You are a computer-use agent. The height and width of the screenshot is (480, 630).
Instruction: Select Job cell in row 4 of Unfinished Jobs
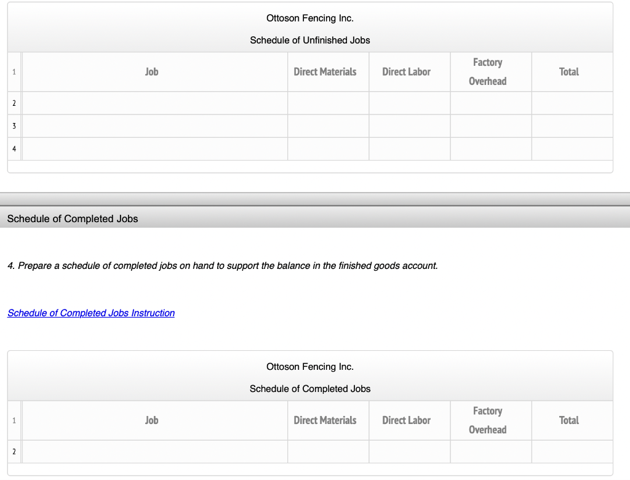click(155, 149)
